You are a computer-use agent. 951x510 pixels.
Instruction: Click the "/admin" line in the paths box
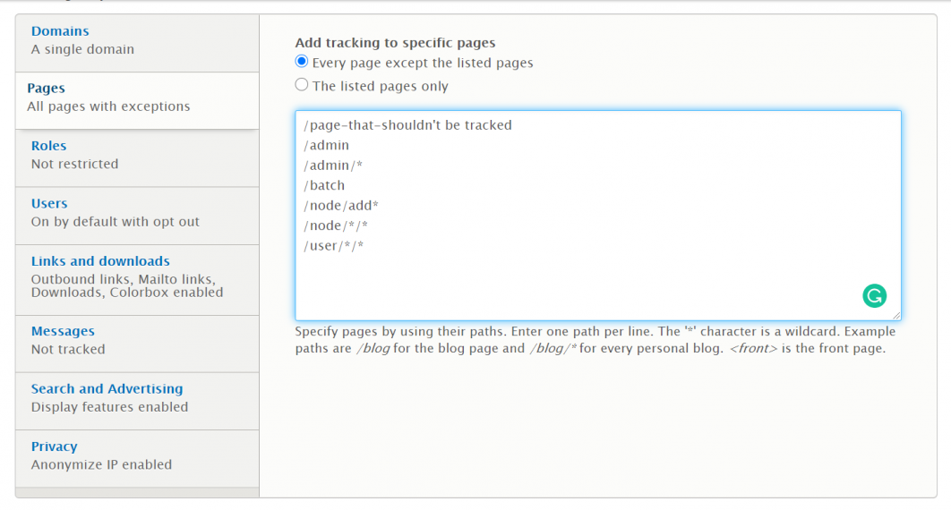(x=327, y=145)
